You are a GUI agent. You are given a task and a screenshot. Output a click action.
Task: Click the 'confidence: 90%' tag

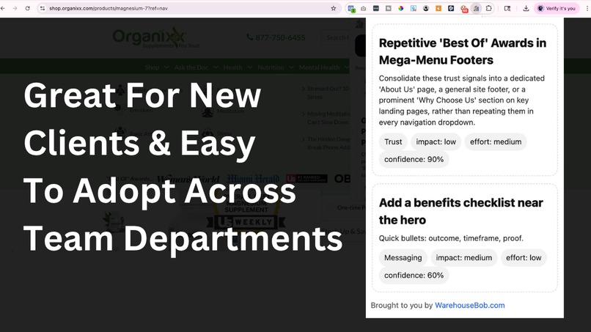[414, 160]
